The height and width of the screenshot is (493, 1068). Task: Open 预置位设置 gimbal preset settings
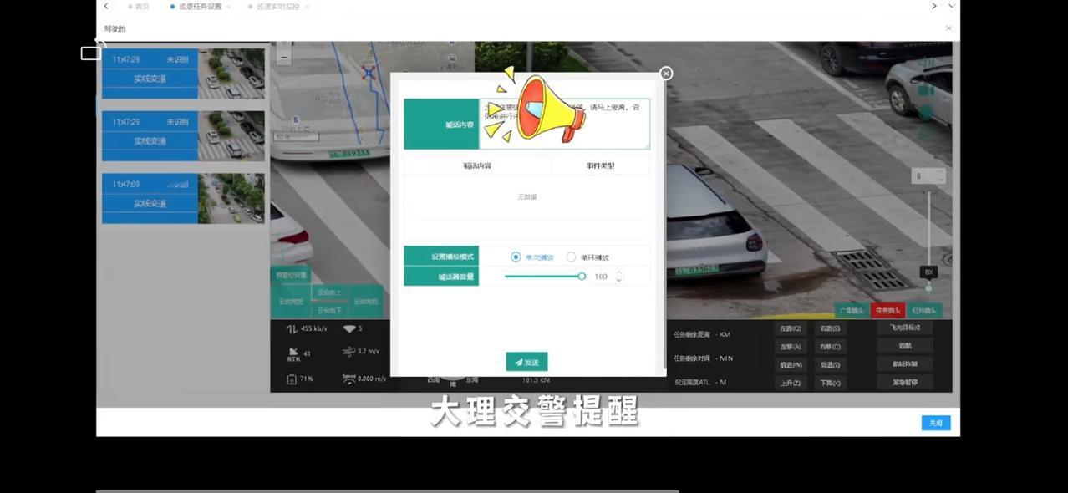(291, 275)
